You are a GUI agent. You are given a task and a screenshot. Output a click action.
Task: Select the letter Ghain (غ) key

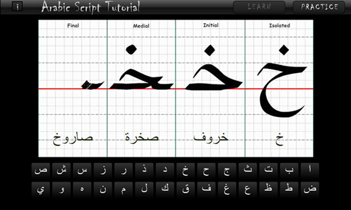pyautogui.click(x=227, y=189)
